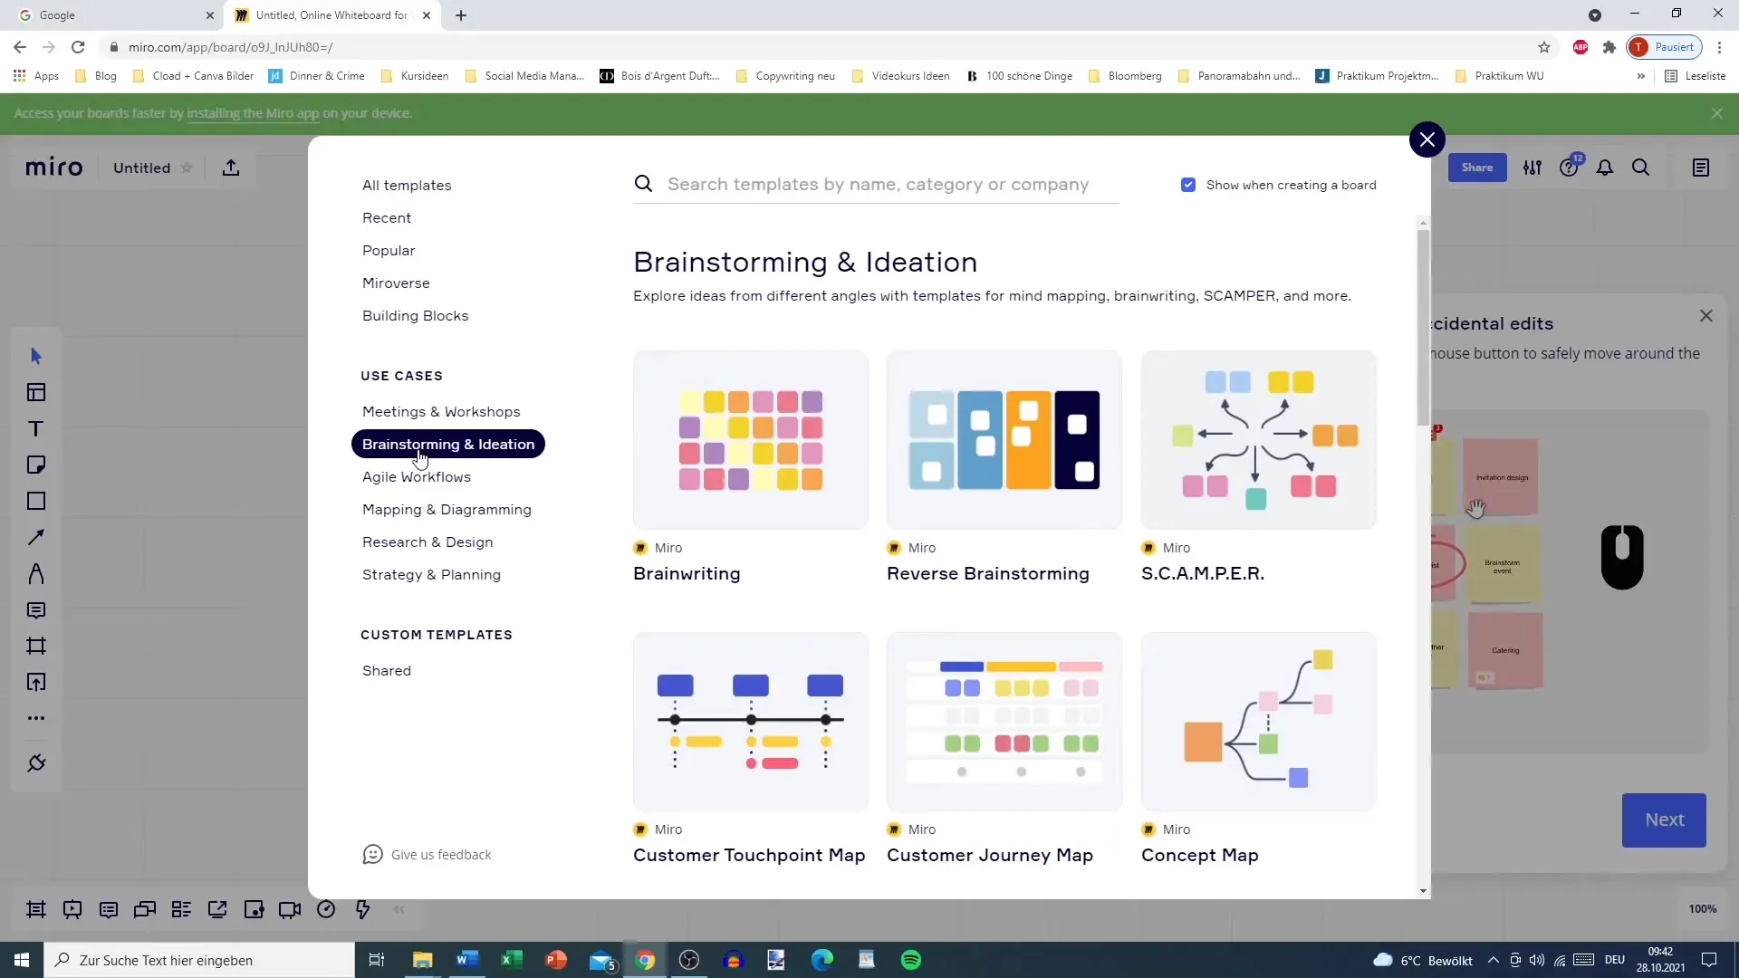The width and height of the screenshot is (1739, 978).
Task: Open the Recent templates list
Action: coord(387,217)
